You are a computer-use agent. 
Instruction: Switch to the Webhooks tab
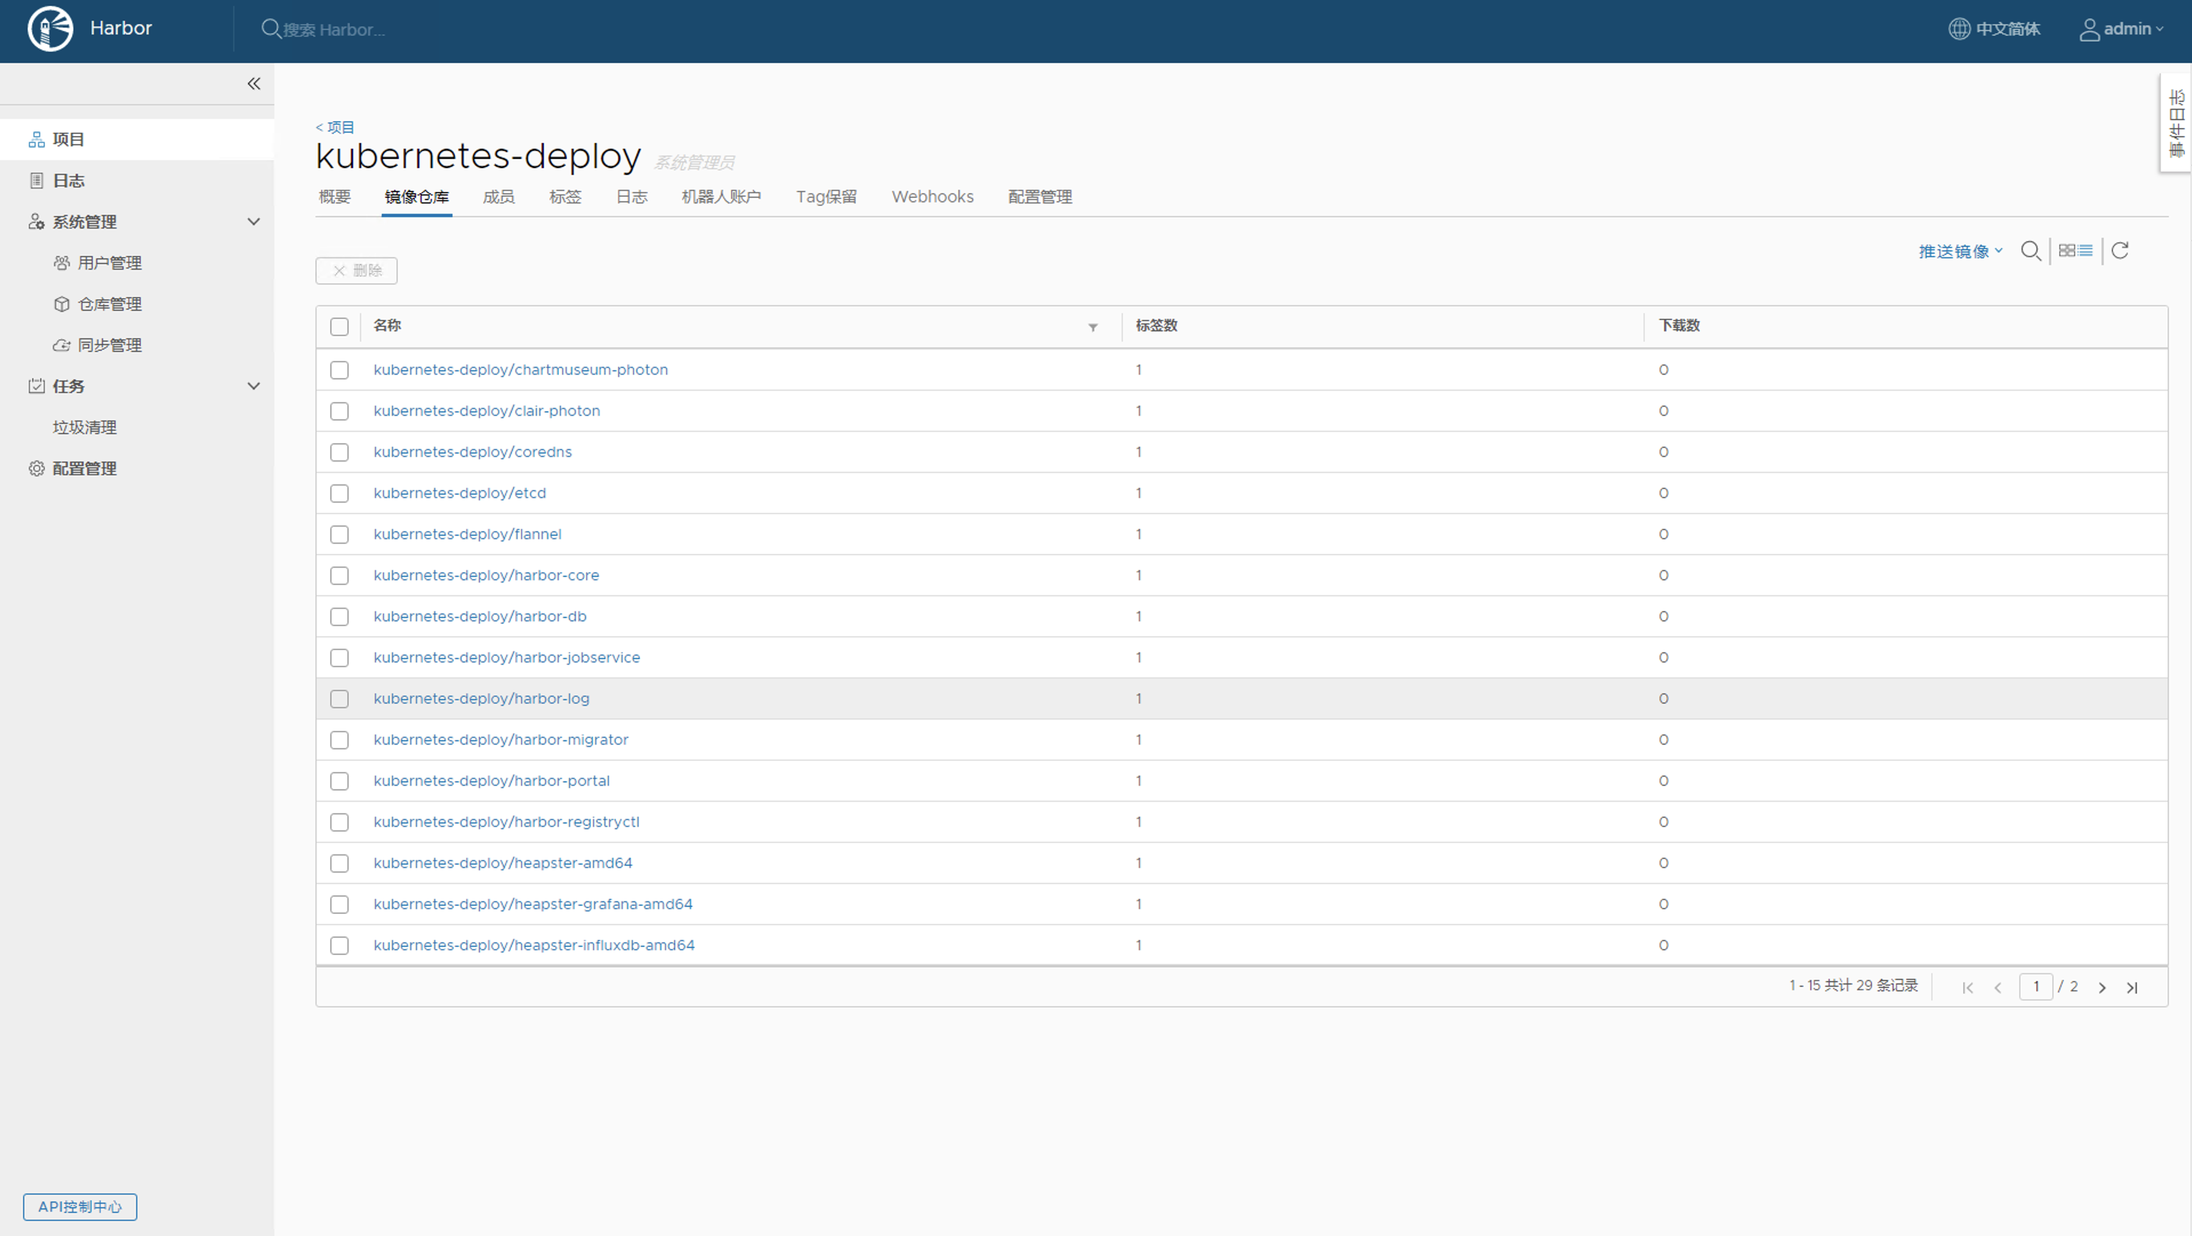[x=932, y=196]
